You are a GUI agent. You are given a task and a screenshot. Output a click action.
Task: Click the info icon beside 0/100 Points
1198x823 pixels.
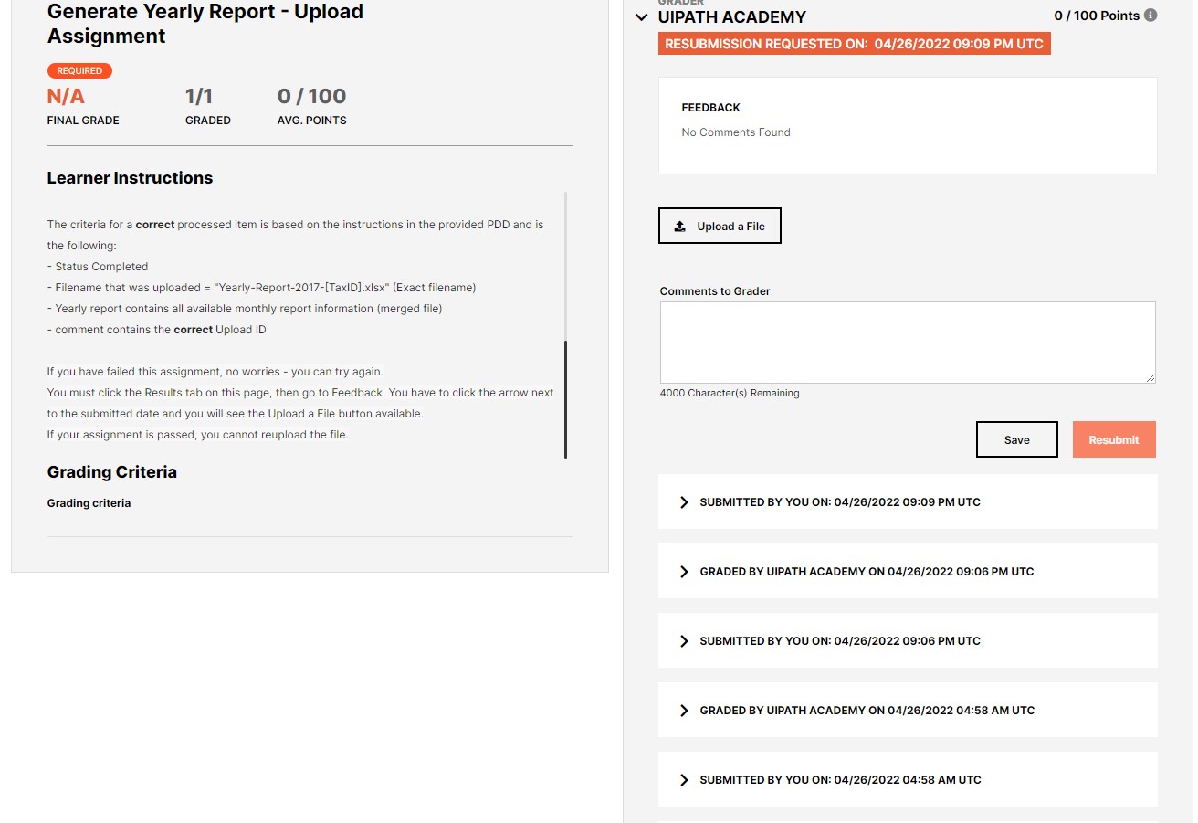tap(1149, 15)
